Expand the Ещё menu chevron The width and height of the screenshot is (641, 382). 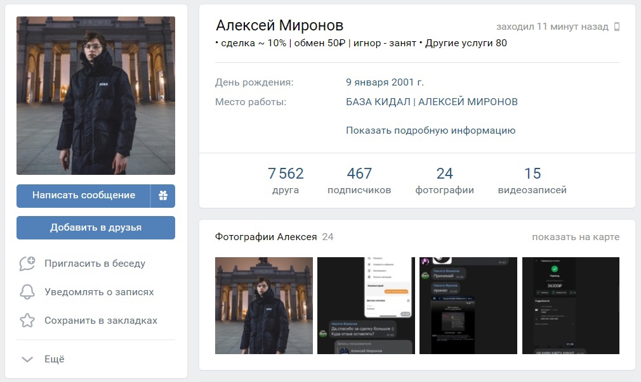27,359
